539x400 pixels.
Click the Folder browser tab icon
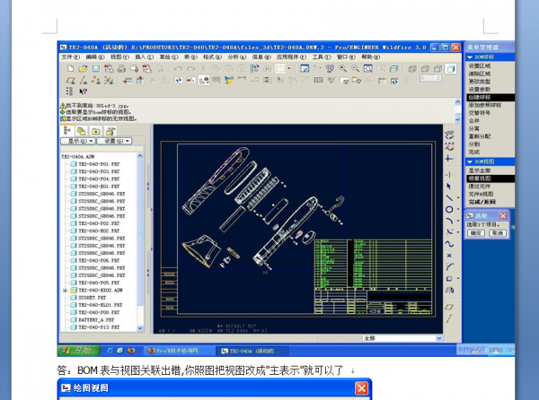coord(96,131)
